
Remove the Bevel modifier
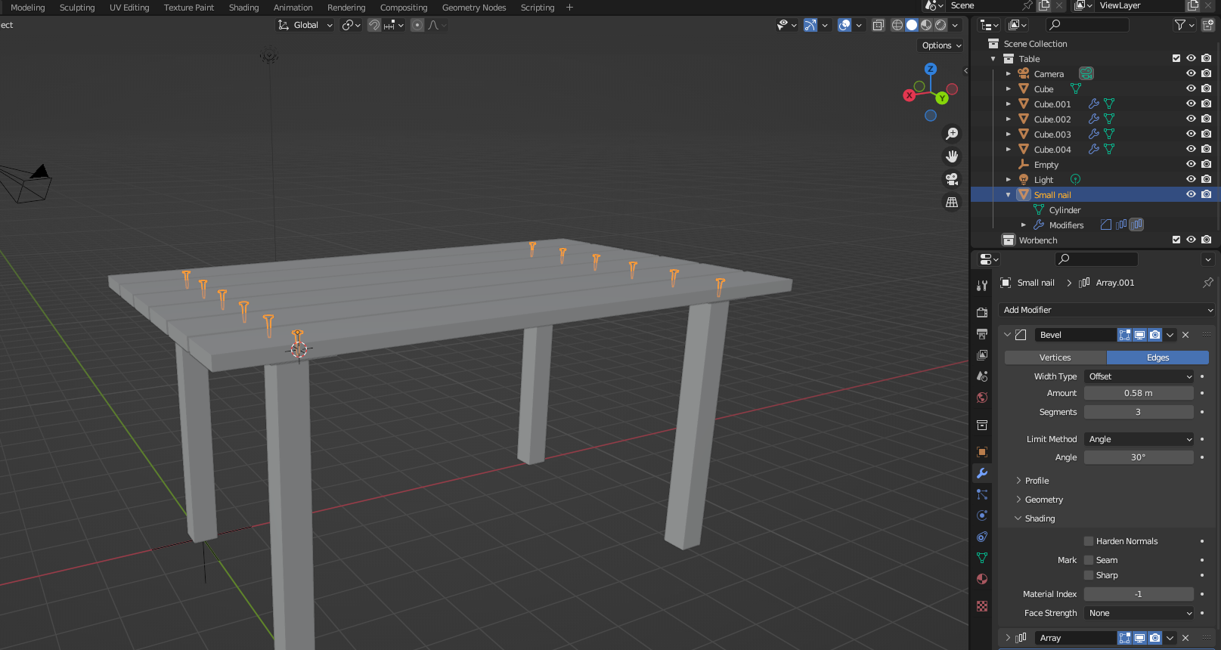click(1185, 335)
